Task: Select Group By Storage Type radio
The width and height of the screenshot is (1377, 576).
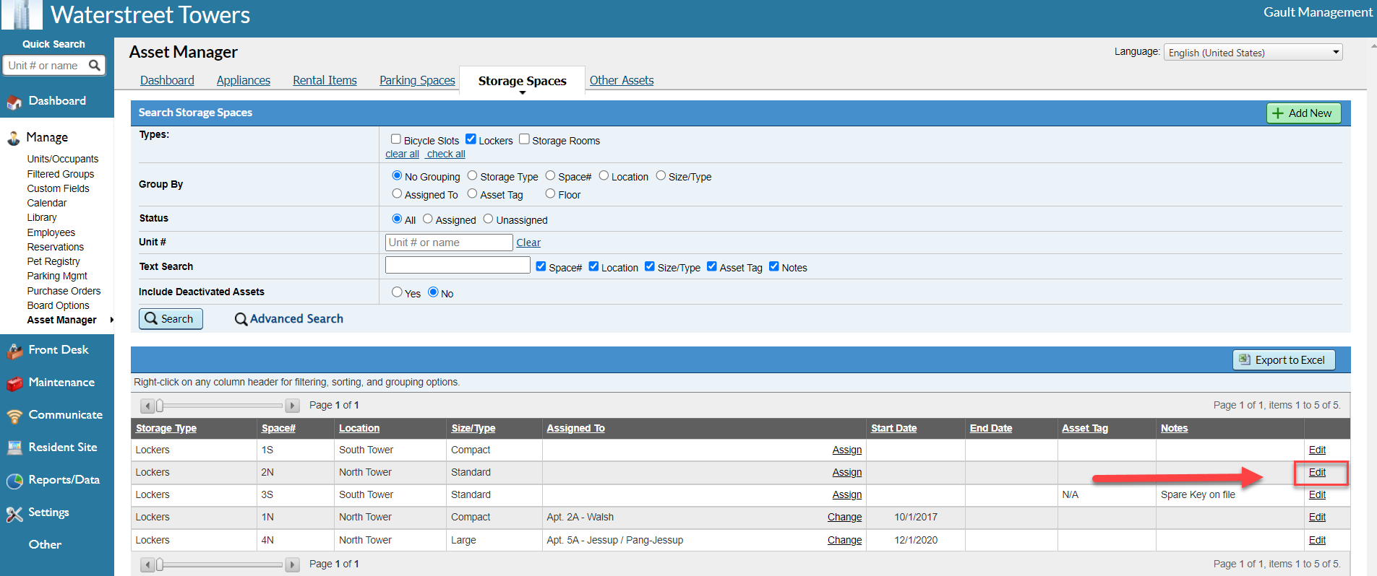Action: (472, 175)
